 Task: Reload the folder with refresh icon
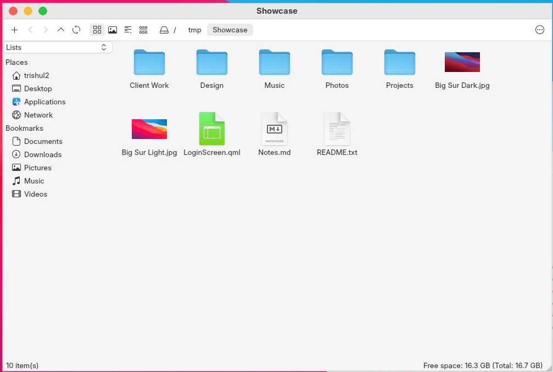(76, 30)
